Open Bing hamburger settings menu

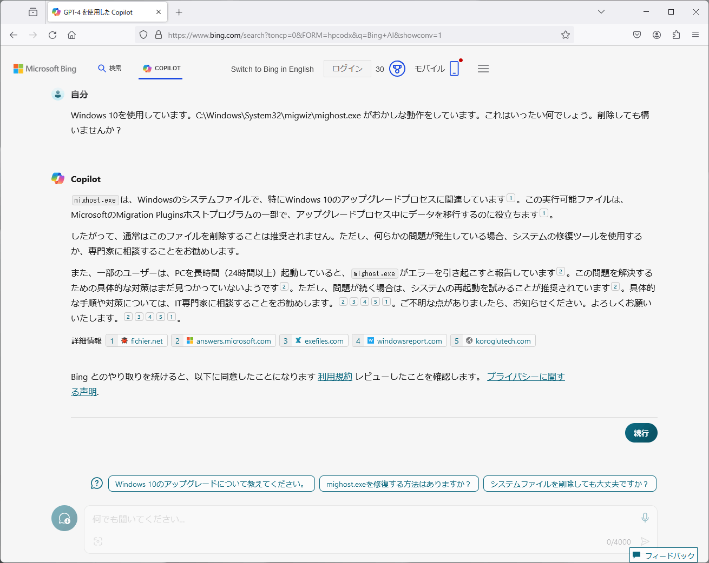(x=483, y=69)
